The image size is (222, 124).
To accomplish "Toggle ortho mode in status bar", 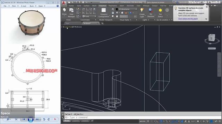I will coord(157,121).
